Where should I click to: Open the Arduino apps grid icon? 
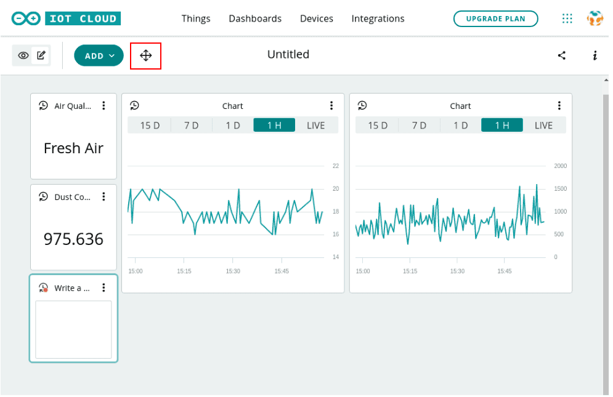[x=567, y=19]
